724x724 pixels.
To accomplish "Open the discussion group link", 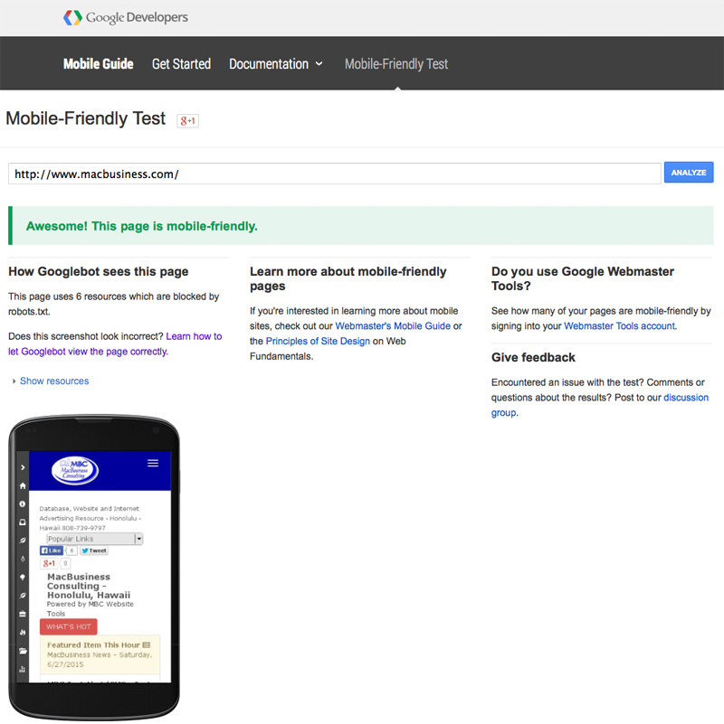I will click(600, 405).
